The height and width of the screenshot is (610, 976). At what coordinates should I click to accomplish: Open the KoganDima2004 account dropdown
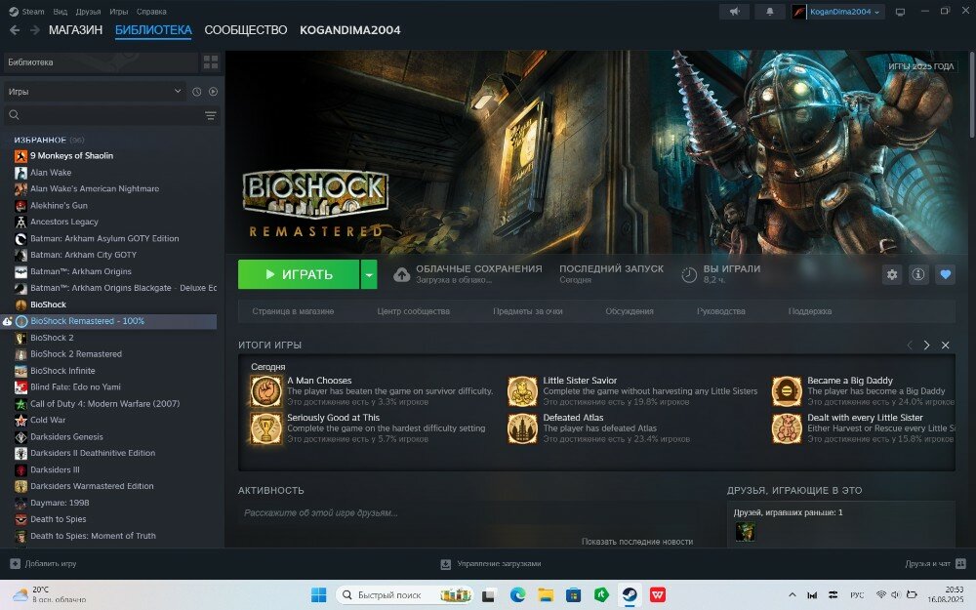click(845, 12)
